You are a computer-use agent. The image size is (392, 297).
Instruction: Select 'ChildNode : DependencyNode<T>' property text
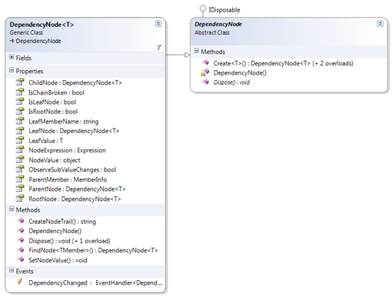75,83
